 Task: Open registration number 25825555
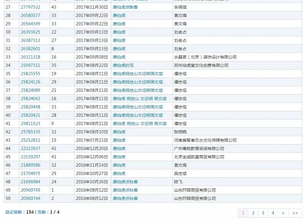point(30,74)
